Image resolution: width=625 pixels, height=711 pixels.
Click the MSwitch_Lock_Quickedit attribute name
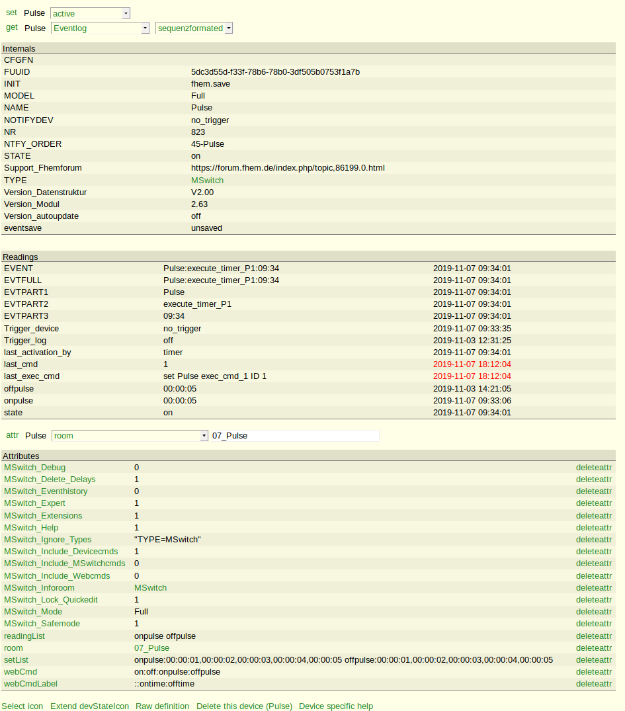tap(51, 599)
